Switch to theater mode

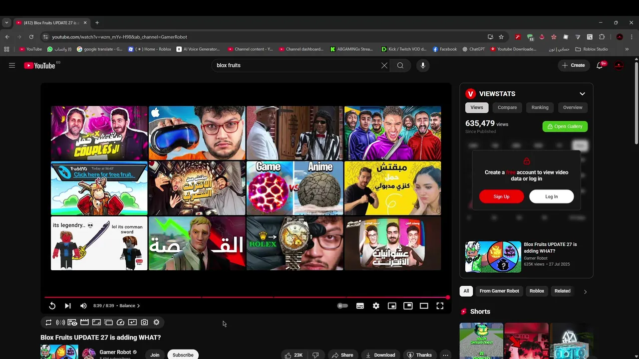point(424,306)
